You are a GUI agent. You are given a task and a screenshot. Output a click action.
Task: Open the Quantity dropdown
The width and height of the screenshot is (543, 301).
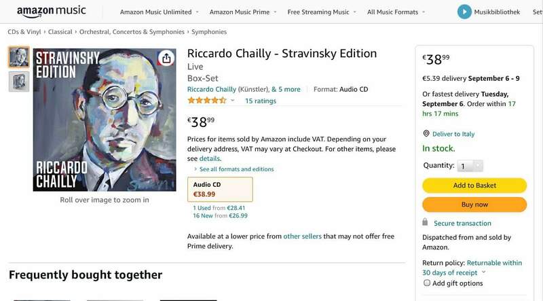click(470, 166)
